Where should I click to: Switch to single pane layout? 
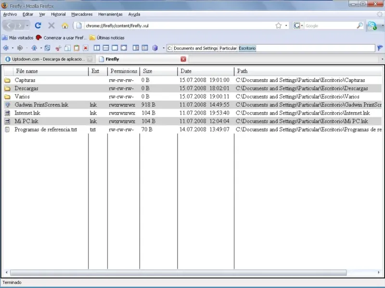(115, 48)
